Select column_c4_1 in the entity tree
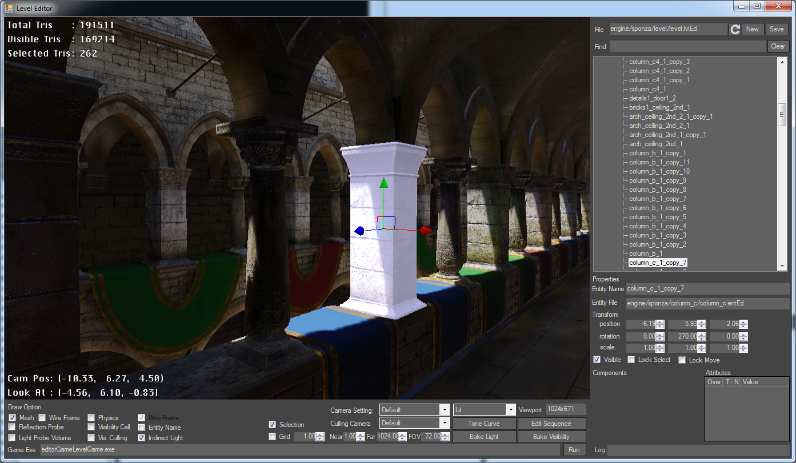796x463 pixels. pyautogui.click(x=647, y=89)
